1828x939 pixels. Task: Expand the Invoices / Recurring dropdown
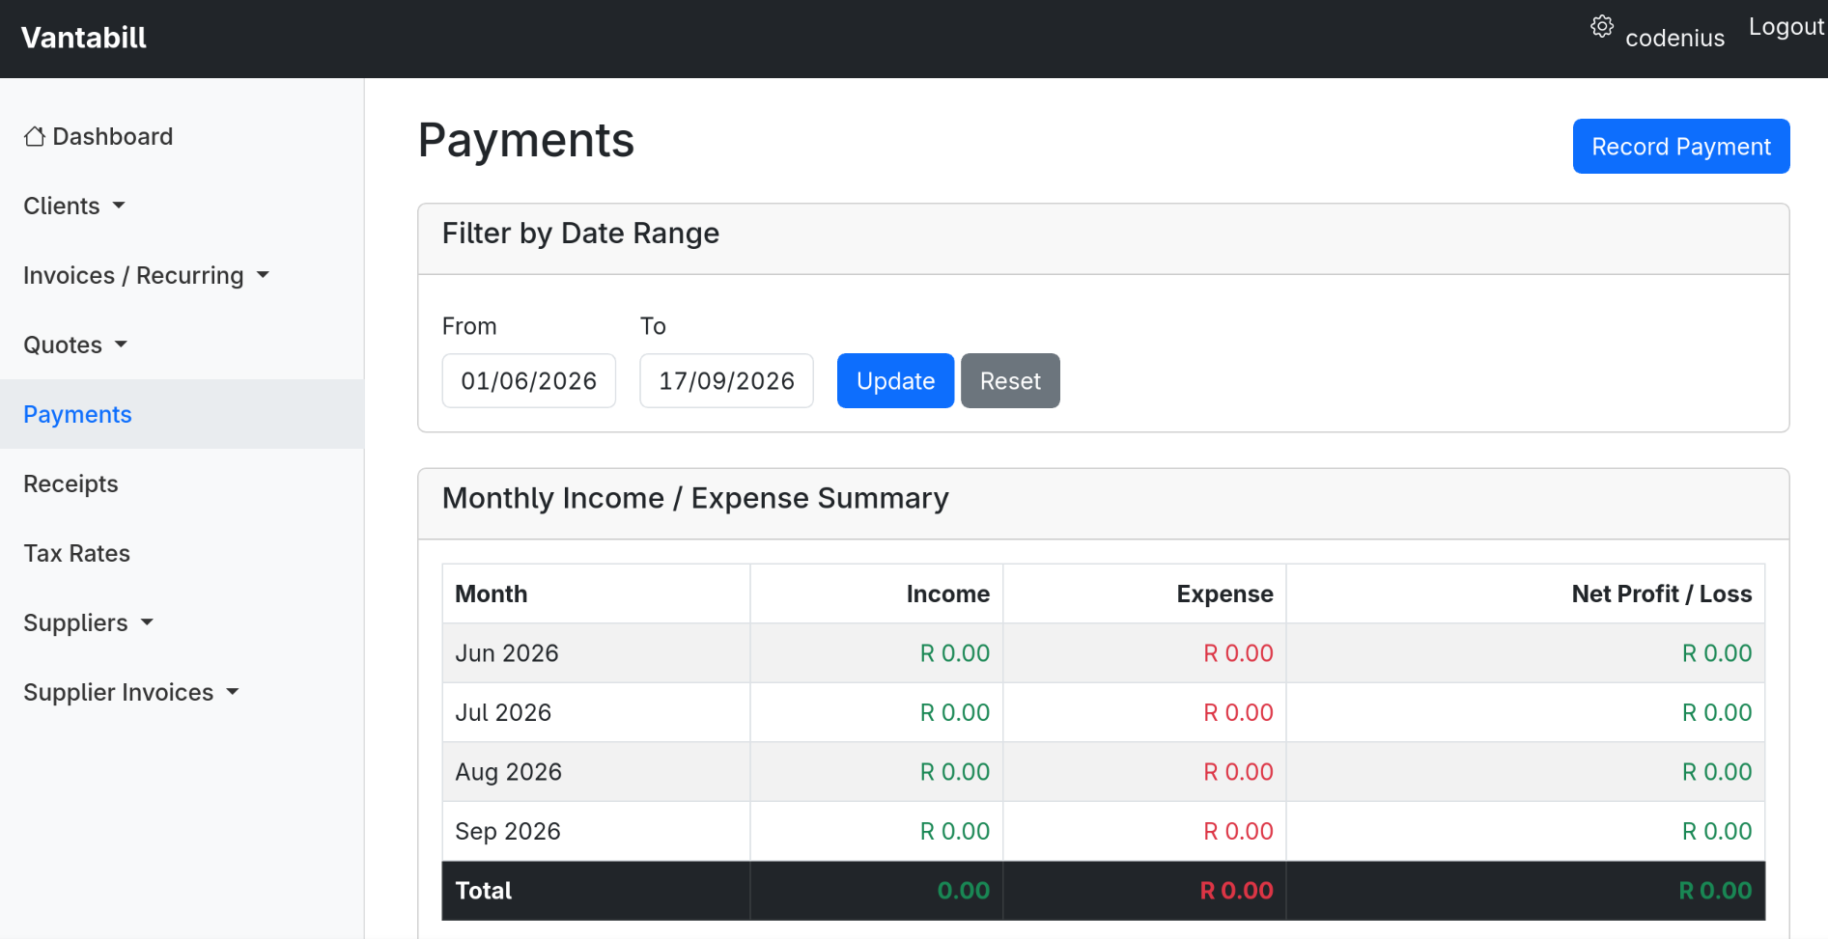(146, 275)
